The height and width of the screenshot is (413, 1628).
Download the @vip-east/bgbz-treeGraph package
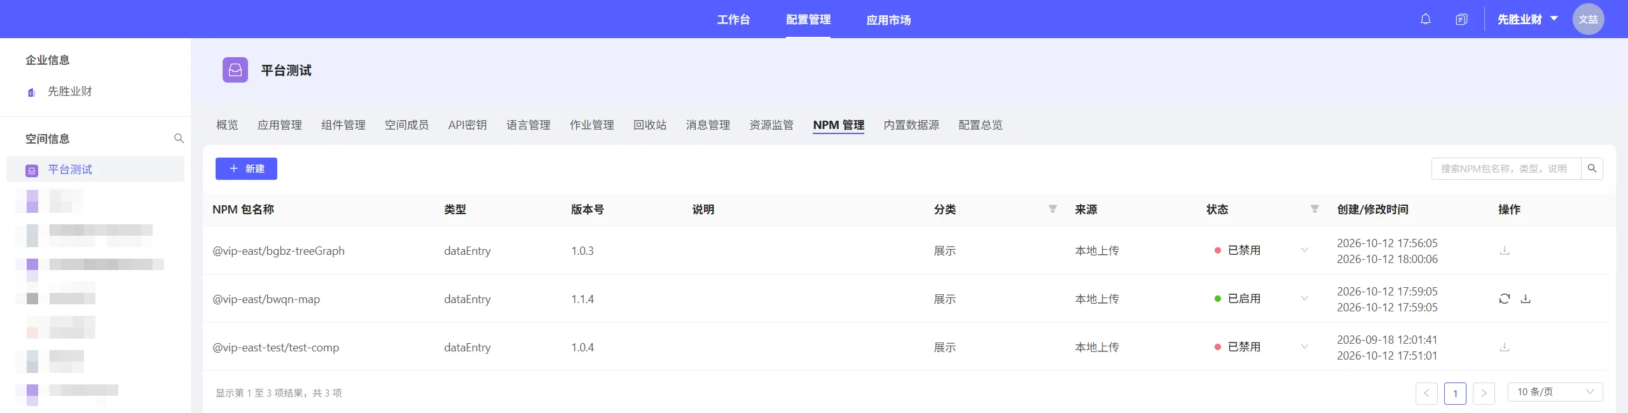click(x=1504, y=250)
